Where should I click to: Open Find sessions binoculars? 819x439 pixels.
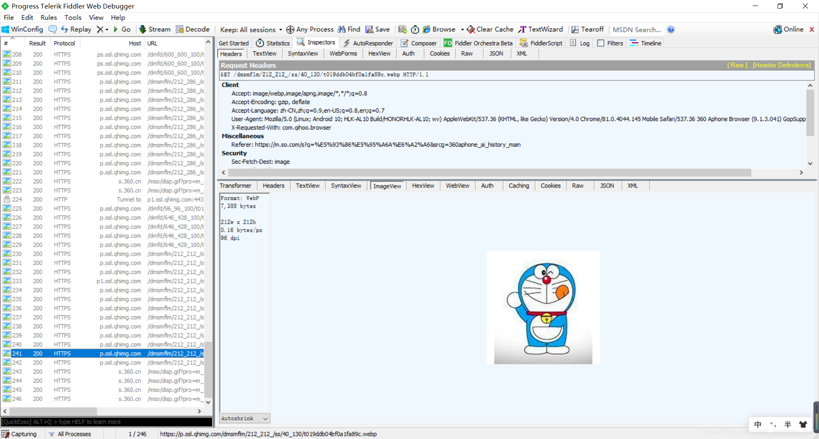click(x=349, y=29)
